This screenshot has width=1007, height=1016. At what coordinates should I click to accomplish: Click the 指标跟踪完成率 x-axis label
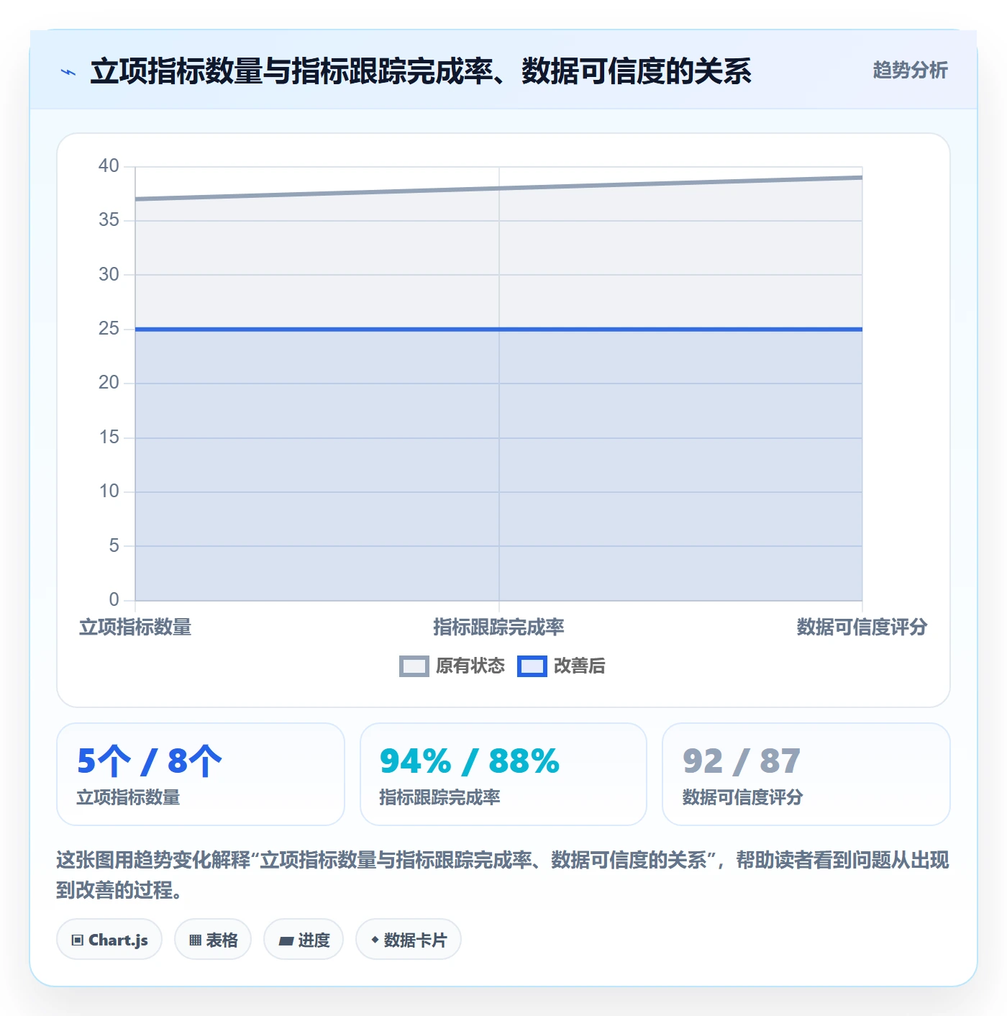498,627
